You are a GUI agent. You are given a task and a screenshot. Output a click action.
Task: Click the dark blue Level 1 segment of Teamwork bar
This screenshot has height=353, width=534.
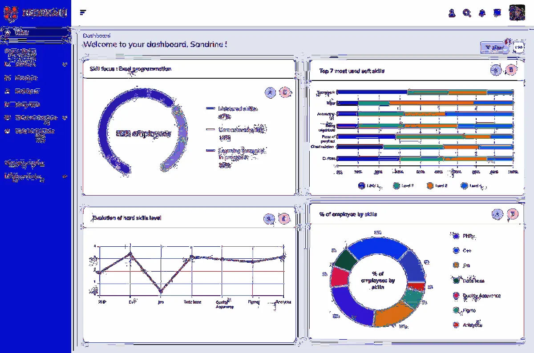[x=372, y=92]
